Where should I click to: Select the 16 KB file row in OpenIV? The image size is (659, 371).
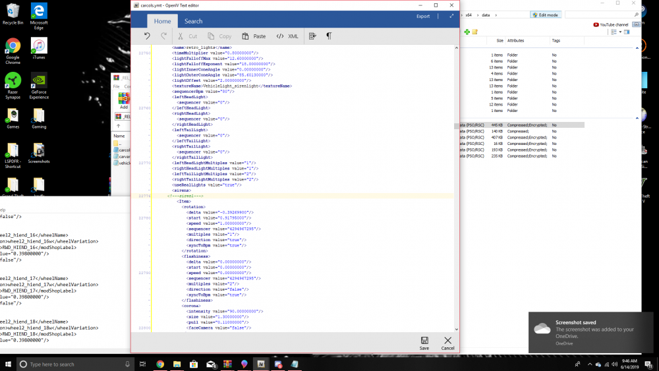(x=522, y=144)
